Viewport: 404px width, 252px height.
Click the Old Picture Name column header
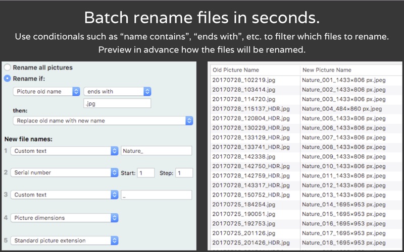coord(255,70)
